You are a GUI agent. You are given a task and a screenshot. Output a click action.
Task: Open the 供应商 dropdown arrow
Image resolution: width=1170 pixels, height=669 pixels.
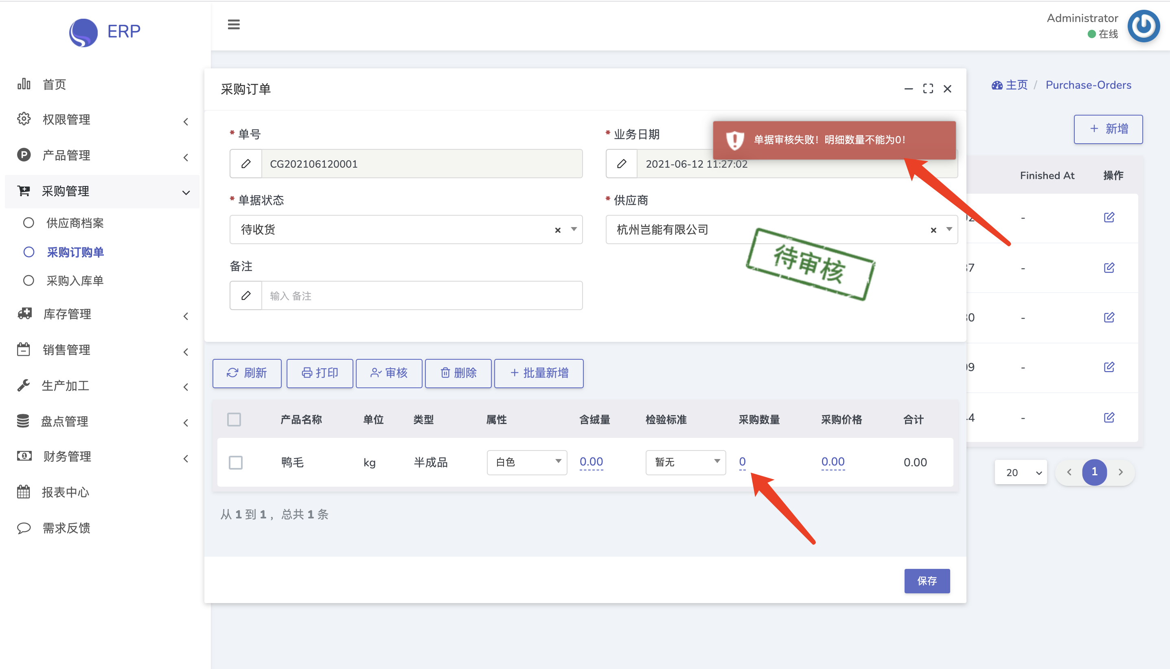coord(949,229)
